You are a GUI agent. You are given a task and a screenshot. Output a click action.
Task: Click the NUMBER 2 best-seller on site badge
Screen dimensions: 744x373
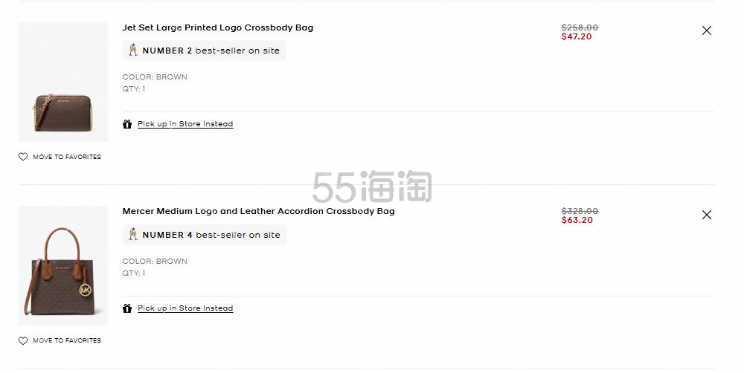[205, 51]
